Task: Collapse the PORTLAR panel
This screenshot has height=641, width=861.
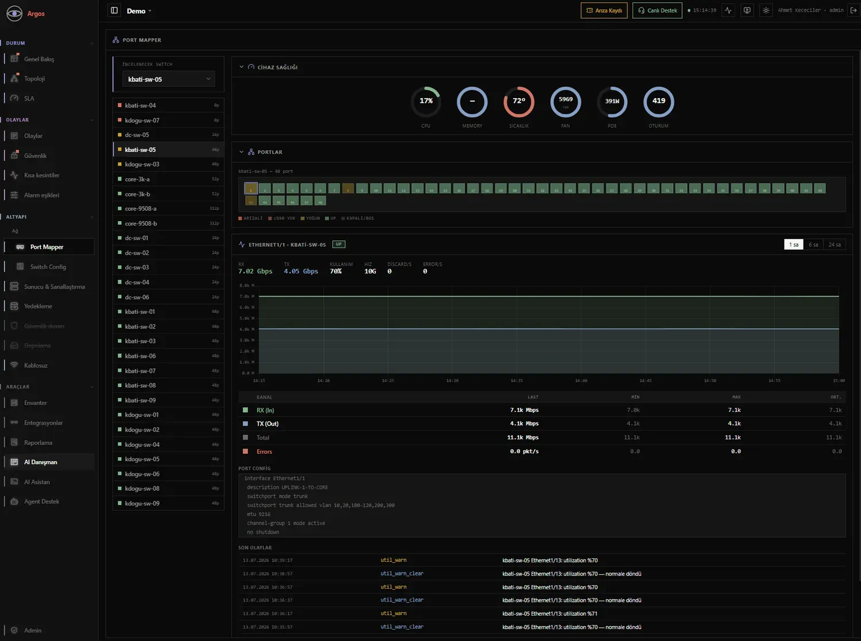Action: [x=242, y=152]
